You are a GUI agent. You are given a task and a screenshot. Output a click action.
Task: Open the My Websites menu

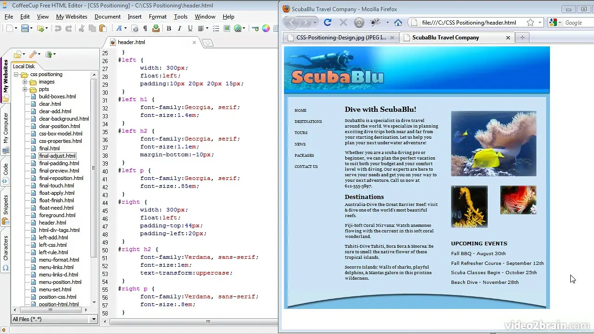point(71,17)
